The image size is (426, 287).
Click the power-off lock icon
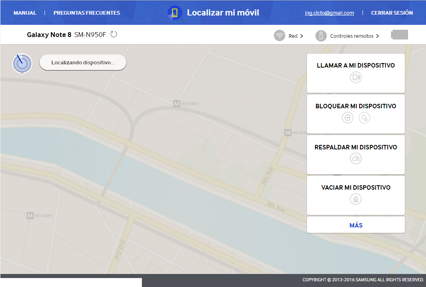click(x=364, y=118)
